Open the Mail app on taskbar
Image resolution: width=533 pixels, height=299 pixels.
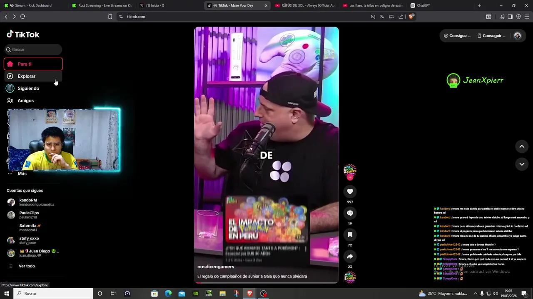tap(182, 294)
